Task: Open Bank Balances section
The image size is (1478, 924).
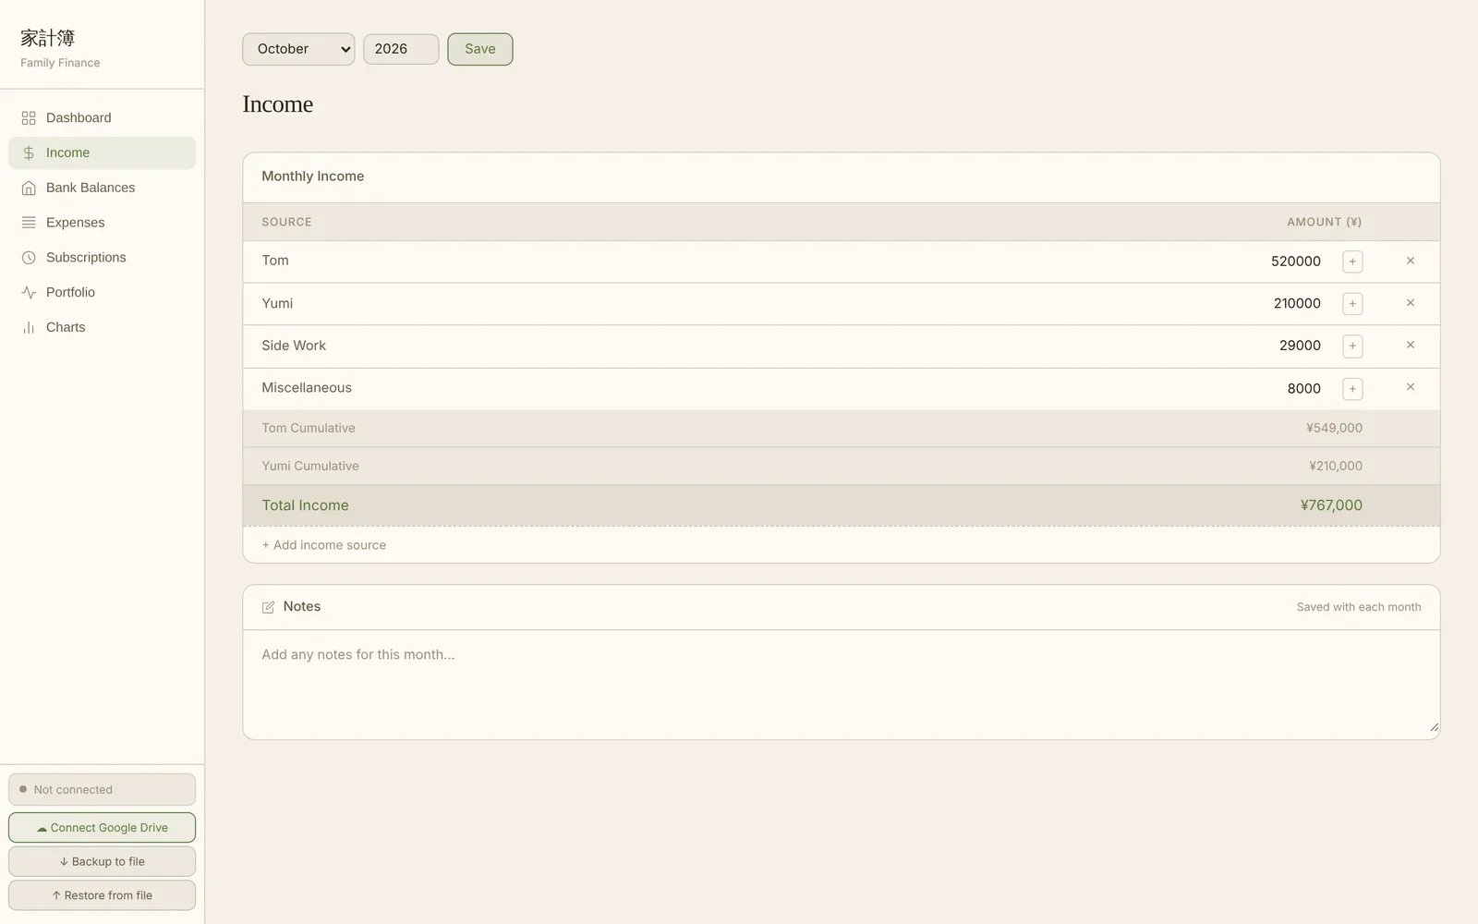Action: 102,188
